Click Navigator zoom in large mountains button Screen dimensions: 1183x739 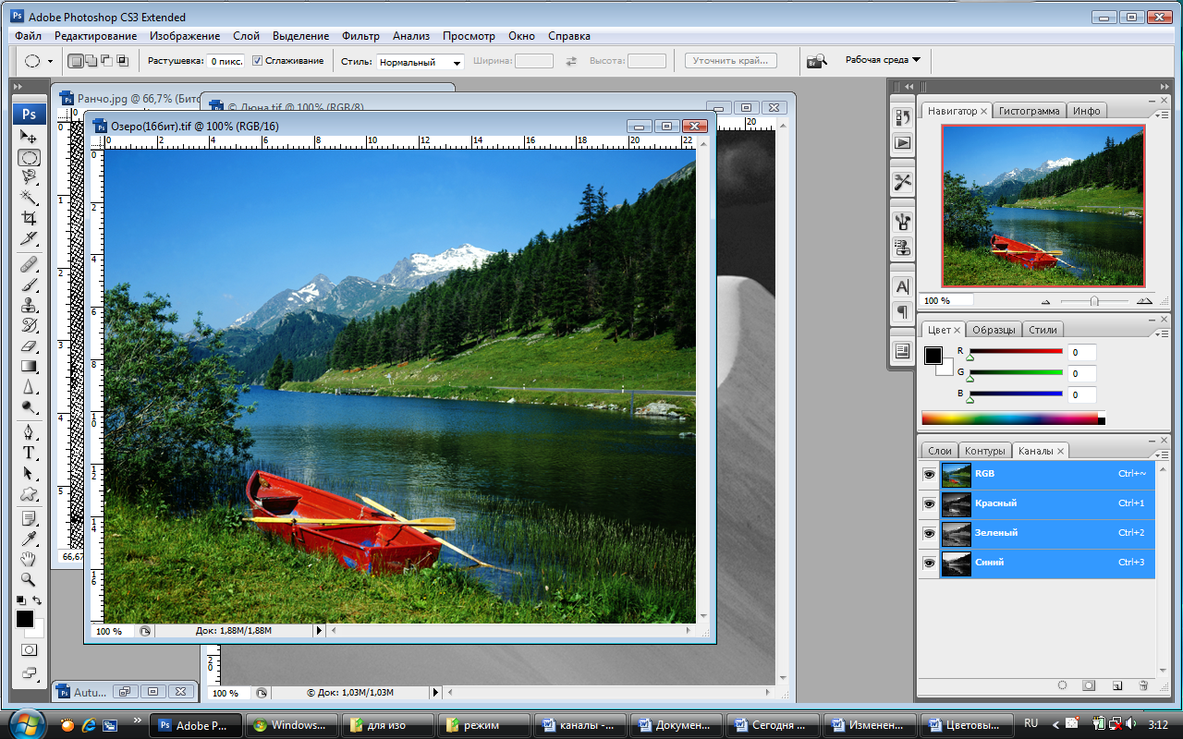click(1144, 301)
